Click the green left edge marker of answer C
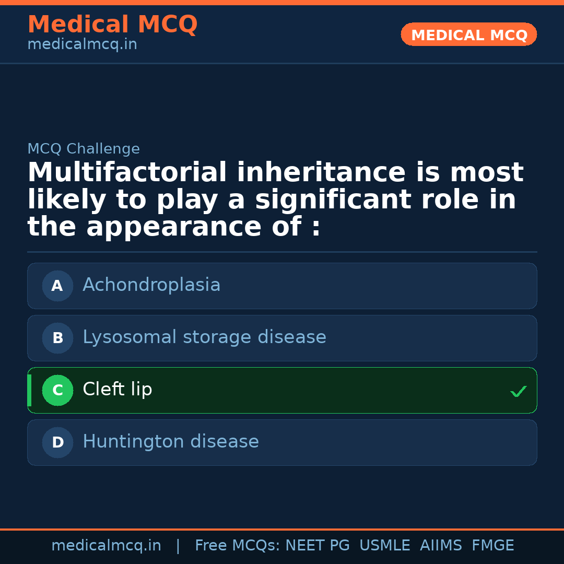This screenshot has height=564, width=564. pyautogui.click(x=29, y=390)
